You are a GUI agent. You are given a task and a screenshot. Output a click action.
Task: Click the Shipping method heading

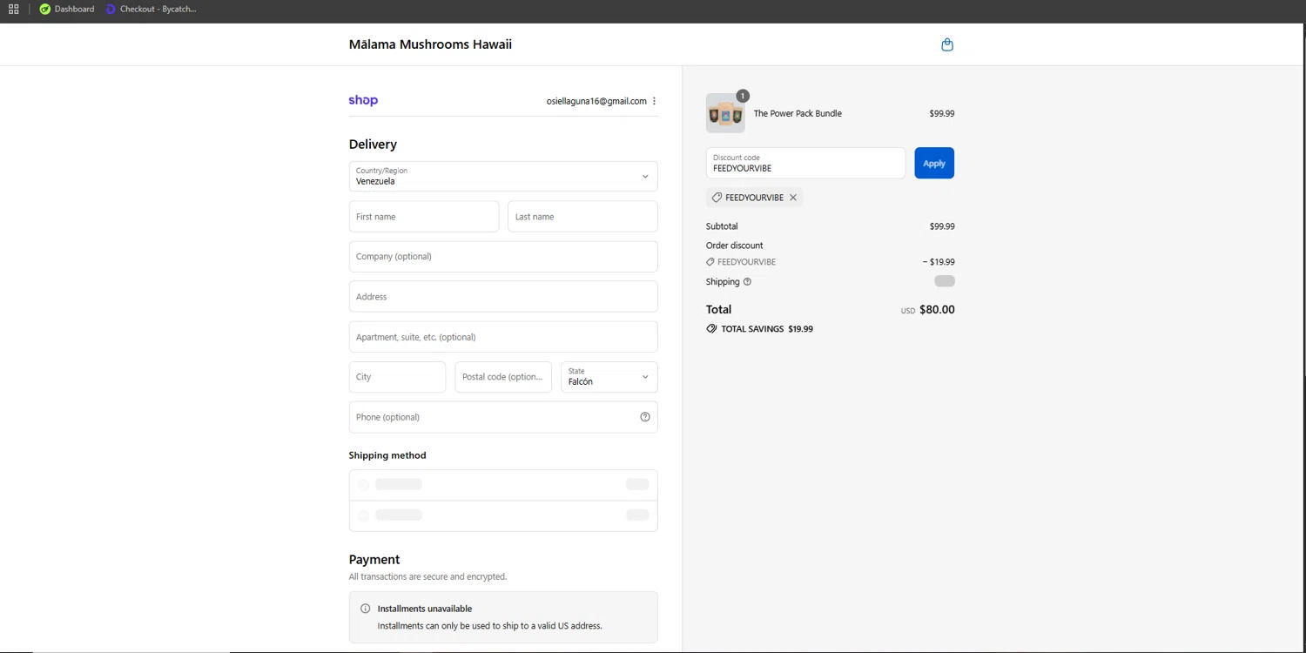(x=387, y=455)
